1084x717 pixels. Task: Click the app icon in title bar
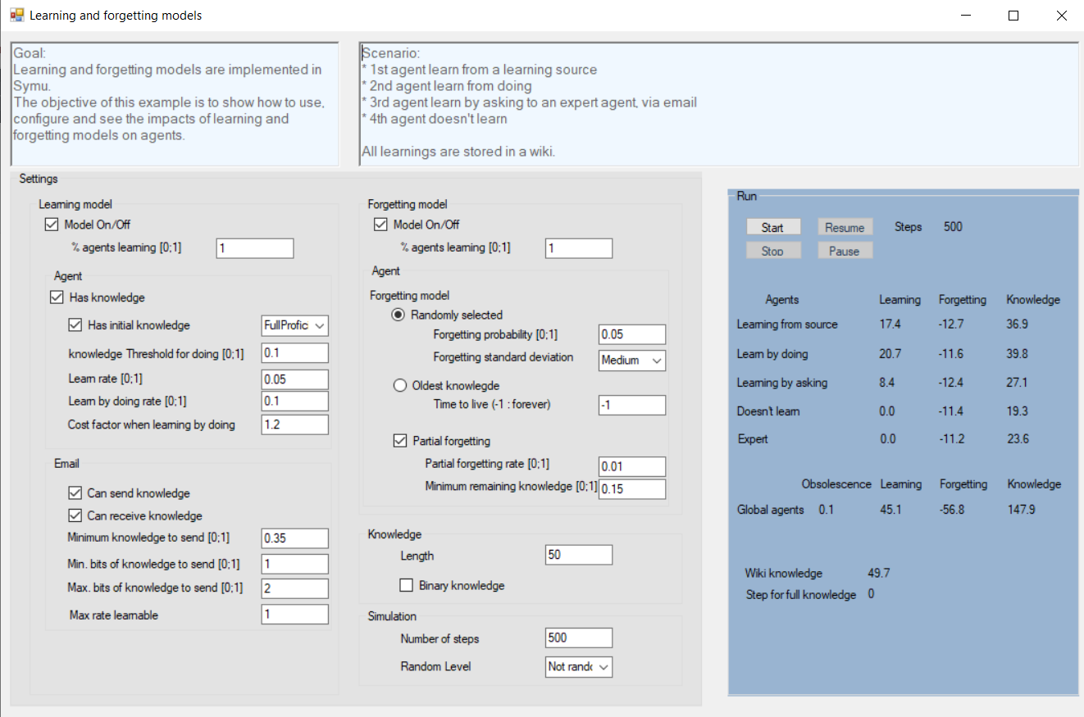16,16
